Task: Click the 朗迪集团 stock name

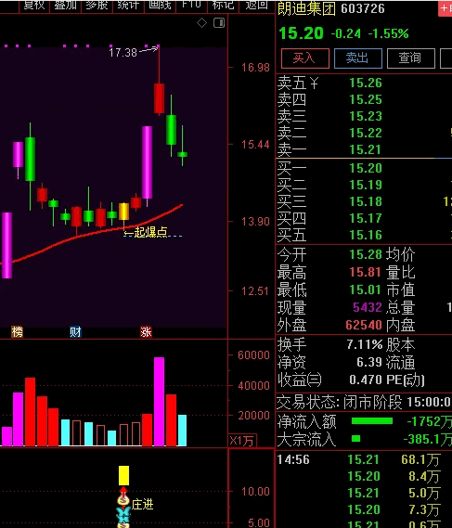Action: click(306, 9)
